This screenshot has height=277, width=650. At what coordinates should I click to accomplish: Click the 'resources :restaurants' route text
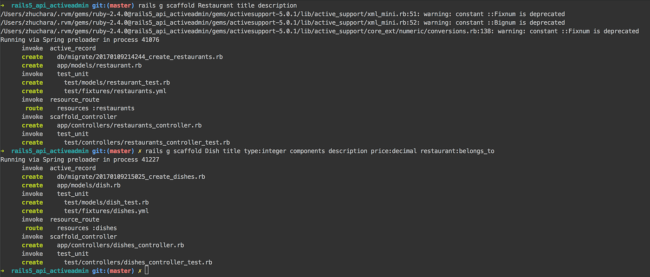coord(96,108)
